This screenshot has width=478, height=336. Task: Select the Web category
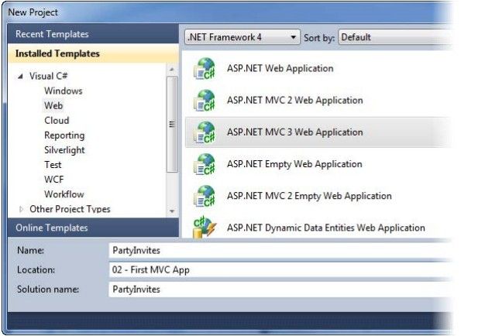53,106
